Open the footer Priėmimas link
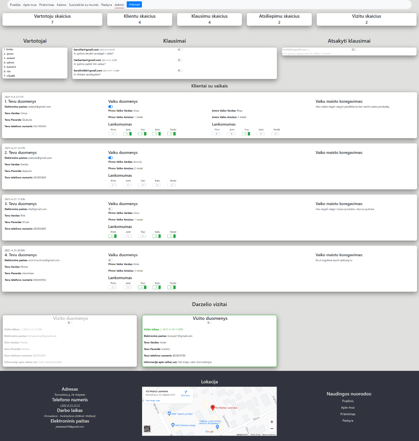This screenshot has height=441, width=419. (x=348, y=414)
